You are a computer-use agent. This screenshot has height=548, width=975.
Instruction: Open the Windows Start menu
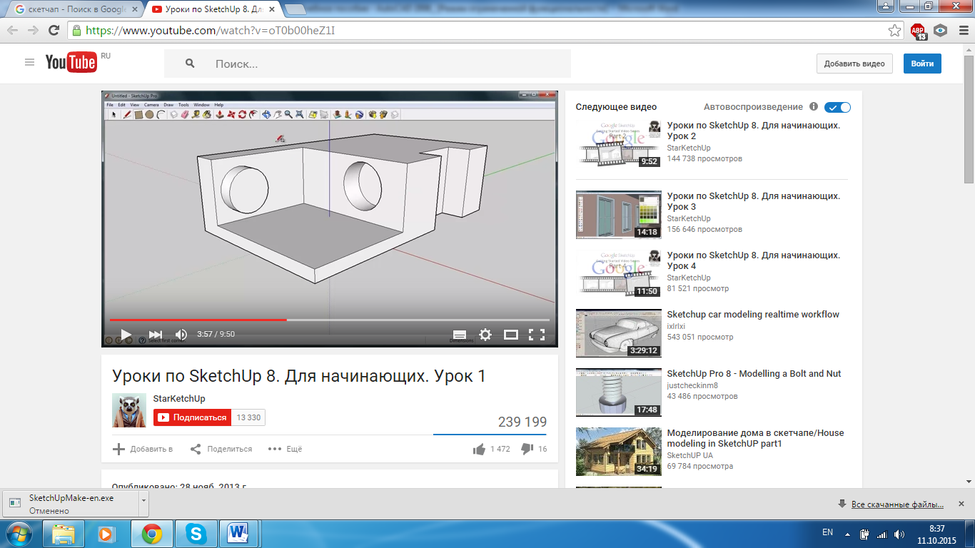click(x=19, y=533)
